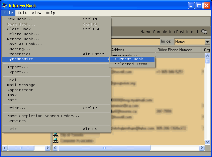The height and width of the screenshot is (157, 212).
Task: Expand the Synchronize submenu
Action: [x=56, y=59]
